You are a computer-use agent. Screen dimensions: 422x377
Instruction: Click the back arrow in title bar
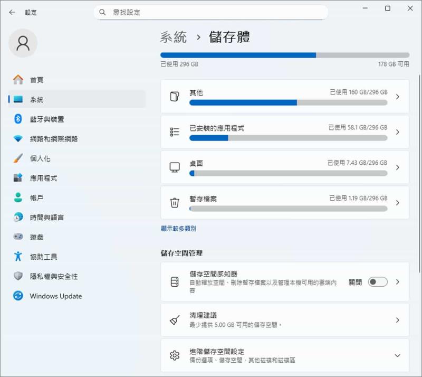12,12
